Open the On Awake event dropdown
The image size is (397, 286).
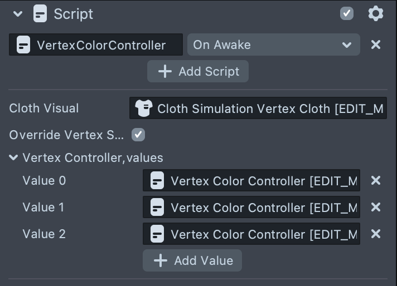pyautogui.click(x=273, y=45)
